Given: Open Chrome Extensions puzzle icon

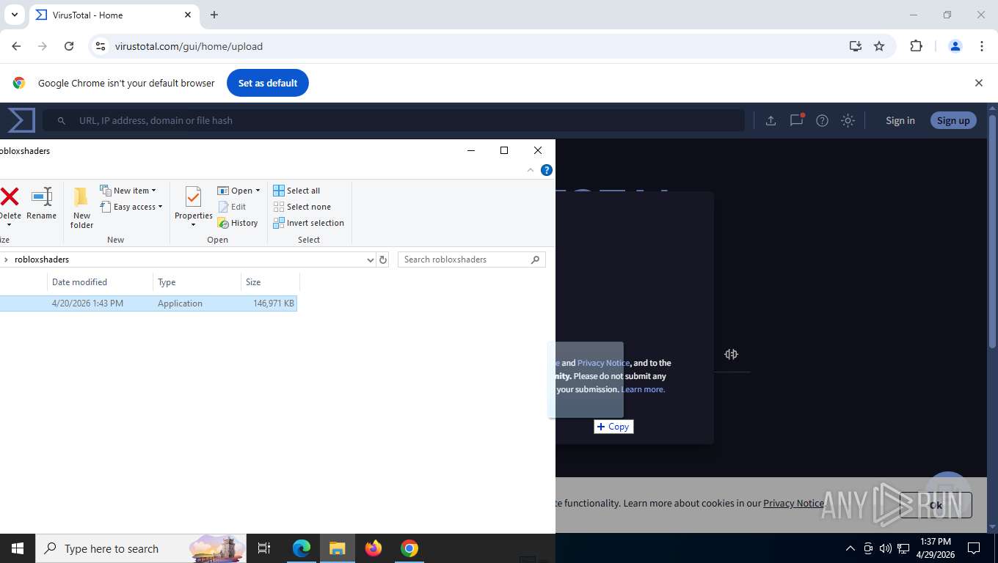Looking at the screenshot, I should pyautogui.click(x=916, y=46).
